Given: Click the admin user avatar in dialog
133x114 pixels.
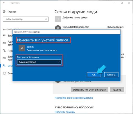Looking at the screenshot, I should coord(22,48).
